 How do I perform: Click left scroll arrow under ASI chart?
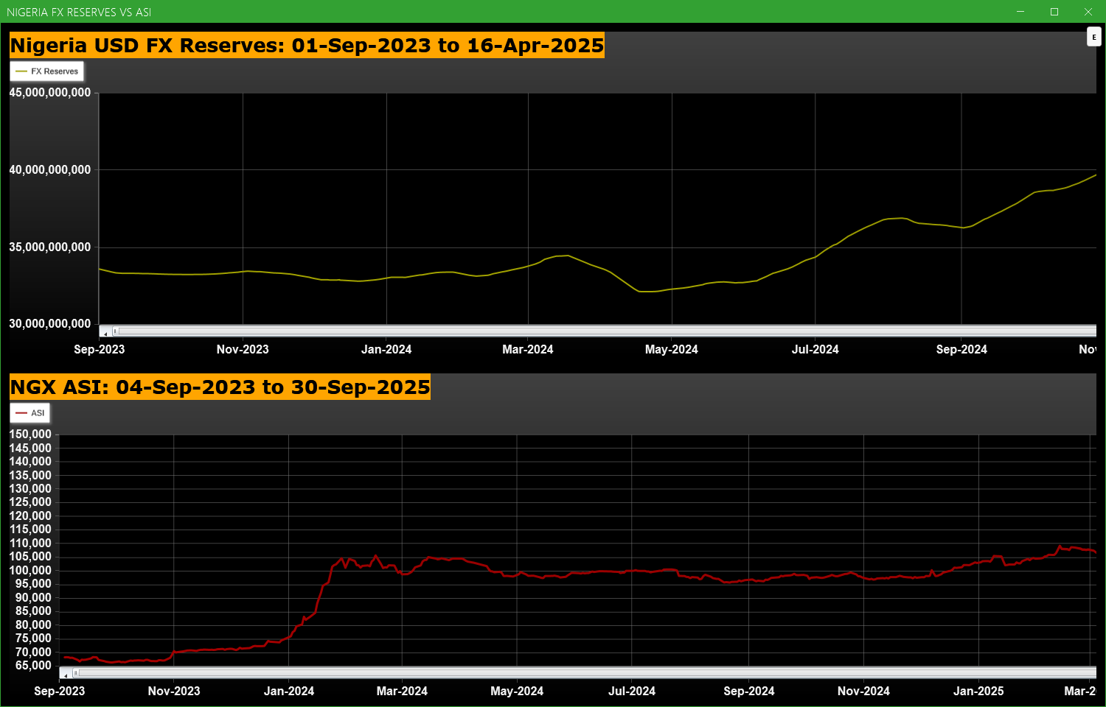(x=66, y=674)
